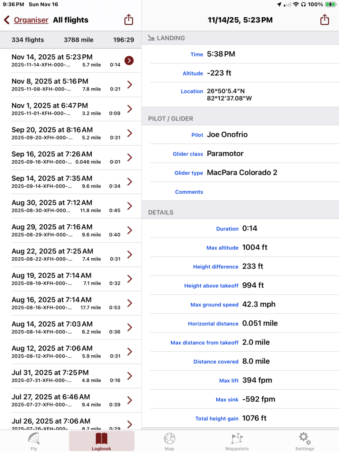Tap the pilot name Joe Onofrio
The height and width of the screenshot is (452, 339).
coord(227,135)
